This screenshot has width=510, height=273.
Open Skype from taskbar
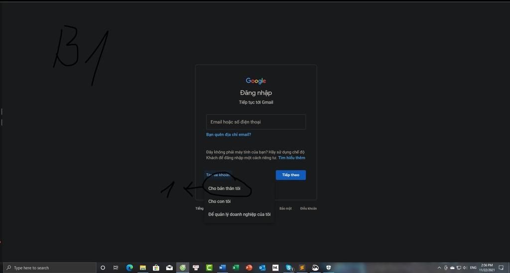[x=289, y=268]
